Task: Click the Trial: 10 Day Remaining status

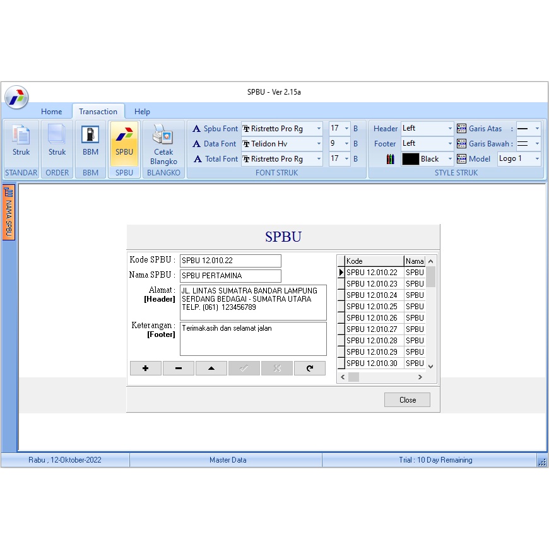Action: [435, 460]
